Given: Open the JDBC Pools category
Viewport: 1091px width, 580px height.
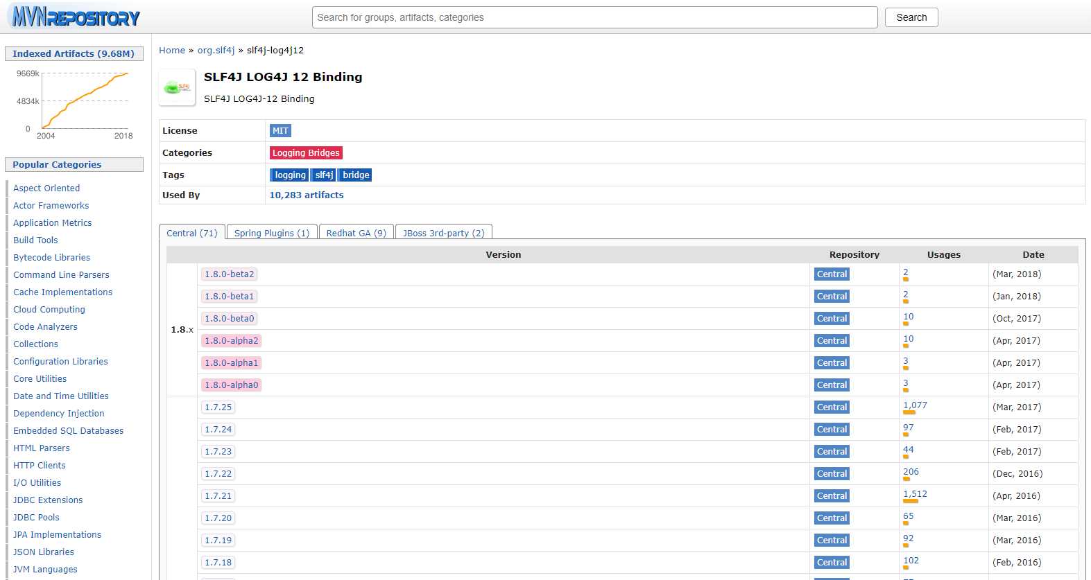Looking at the screenshot, I should (36, 518).
